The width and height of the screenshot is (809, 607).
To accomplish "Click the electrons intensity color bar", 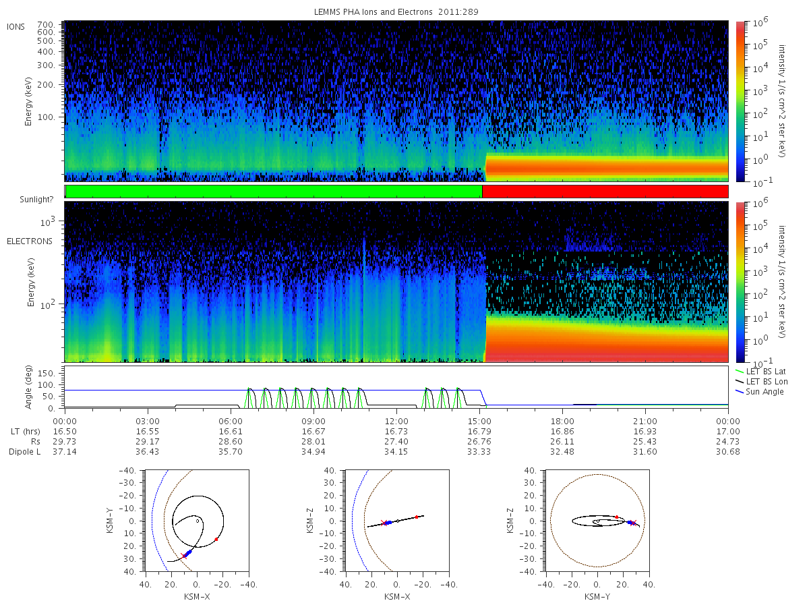I will coord(740,282).
